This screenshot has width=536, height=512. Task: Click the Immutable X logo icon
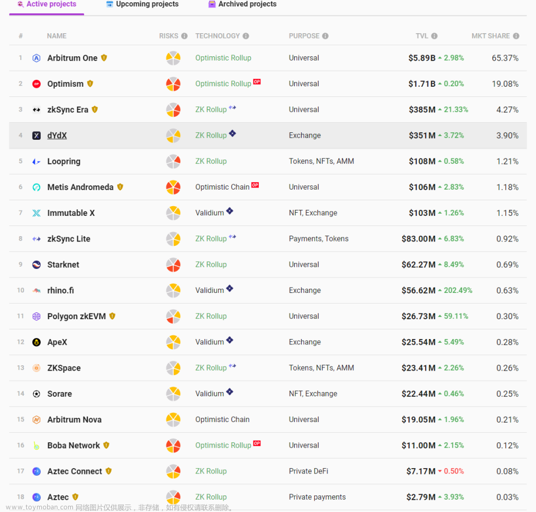[36, 213]
